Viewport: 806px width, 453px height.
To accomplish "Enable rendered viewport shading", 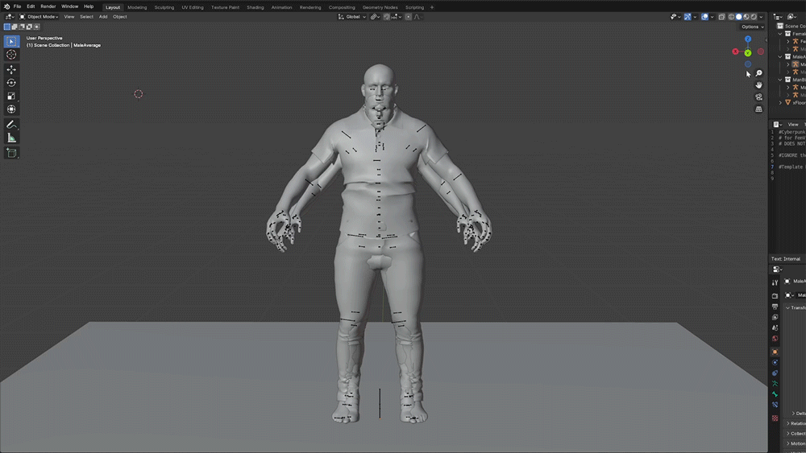I will point(753,17).
